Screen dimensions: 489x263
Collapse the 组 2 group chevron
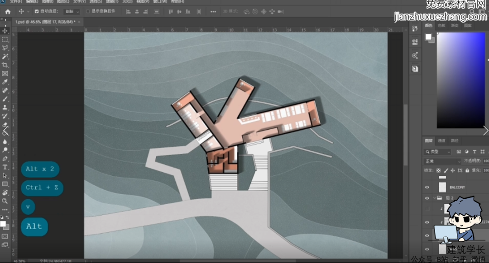click(x=434, y=198)
